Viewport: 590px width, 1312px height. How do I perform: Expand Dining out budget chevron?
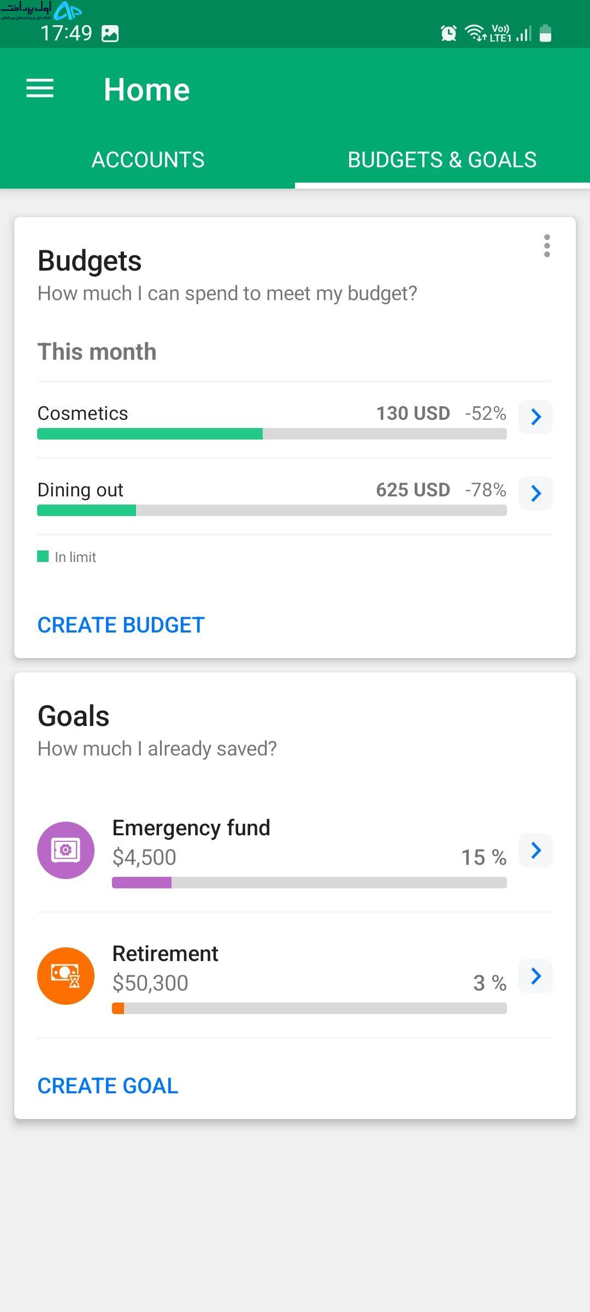pos(535,493)
